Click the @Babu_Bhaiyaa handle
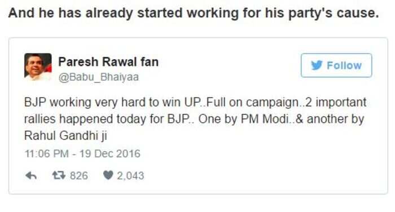The width and height of the screenshot is (395, 212). (99, 77)
